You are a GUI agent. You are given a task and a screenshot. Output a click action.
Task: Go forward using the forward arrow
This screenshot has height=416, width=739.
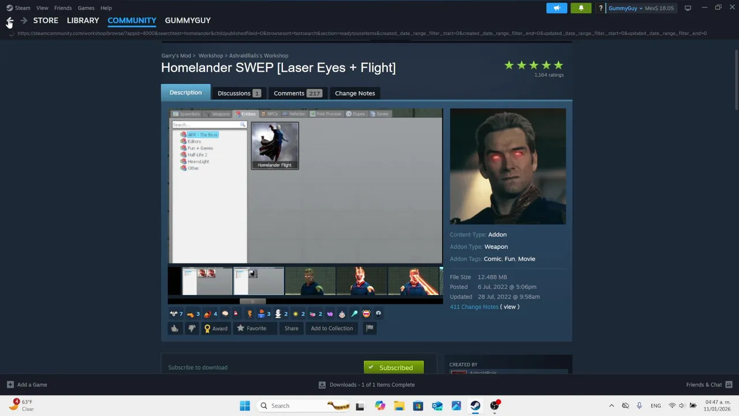(x=24, y=20)
